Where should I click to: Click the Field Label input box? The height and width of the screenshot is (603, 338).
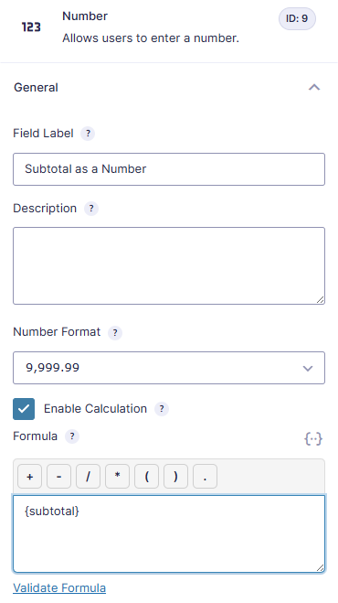[x=169, y=169]
